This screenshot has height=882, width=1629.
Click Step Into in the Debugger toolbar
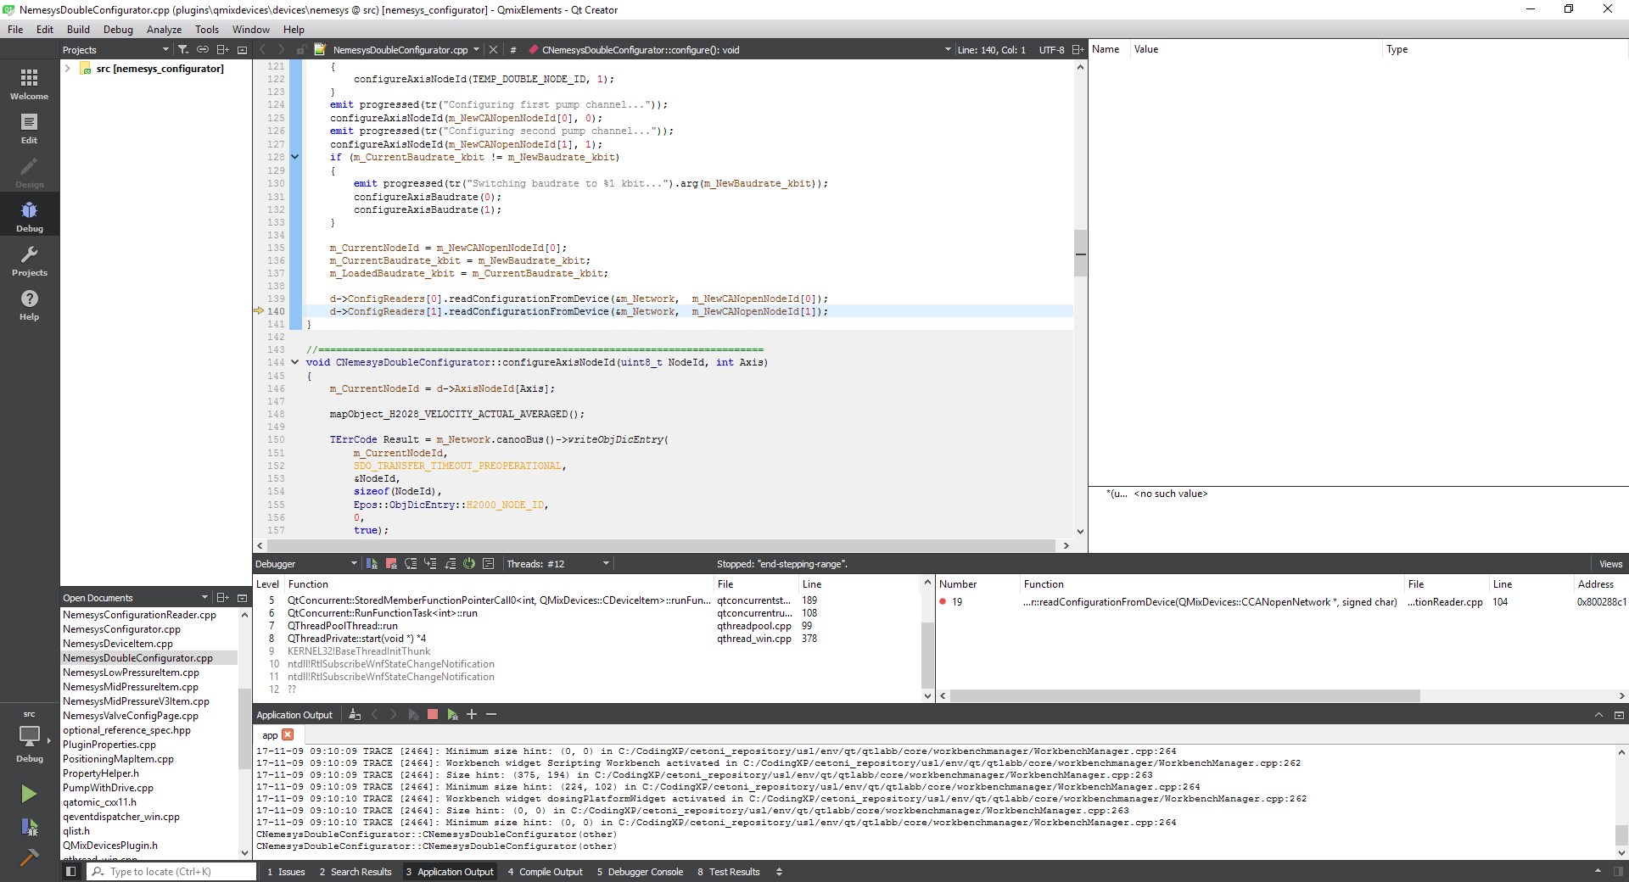[430, 564]
